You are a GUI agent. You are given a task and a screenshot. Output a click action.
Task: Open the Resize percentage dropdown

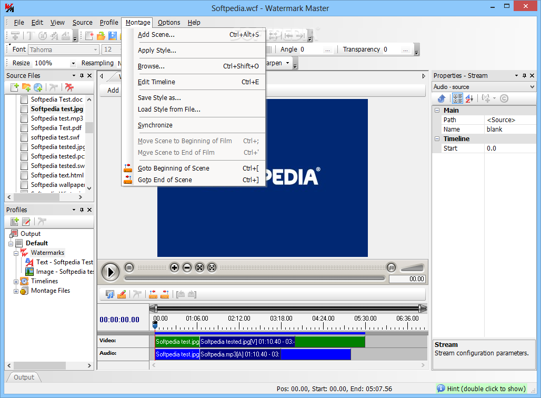(x=73, y=63)
